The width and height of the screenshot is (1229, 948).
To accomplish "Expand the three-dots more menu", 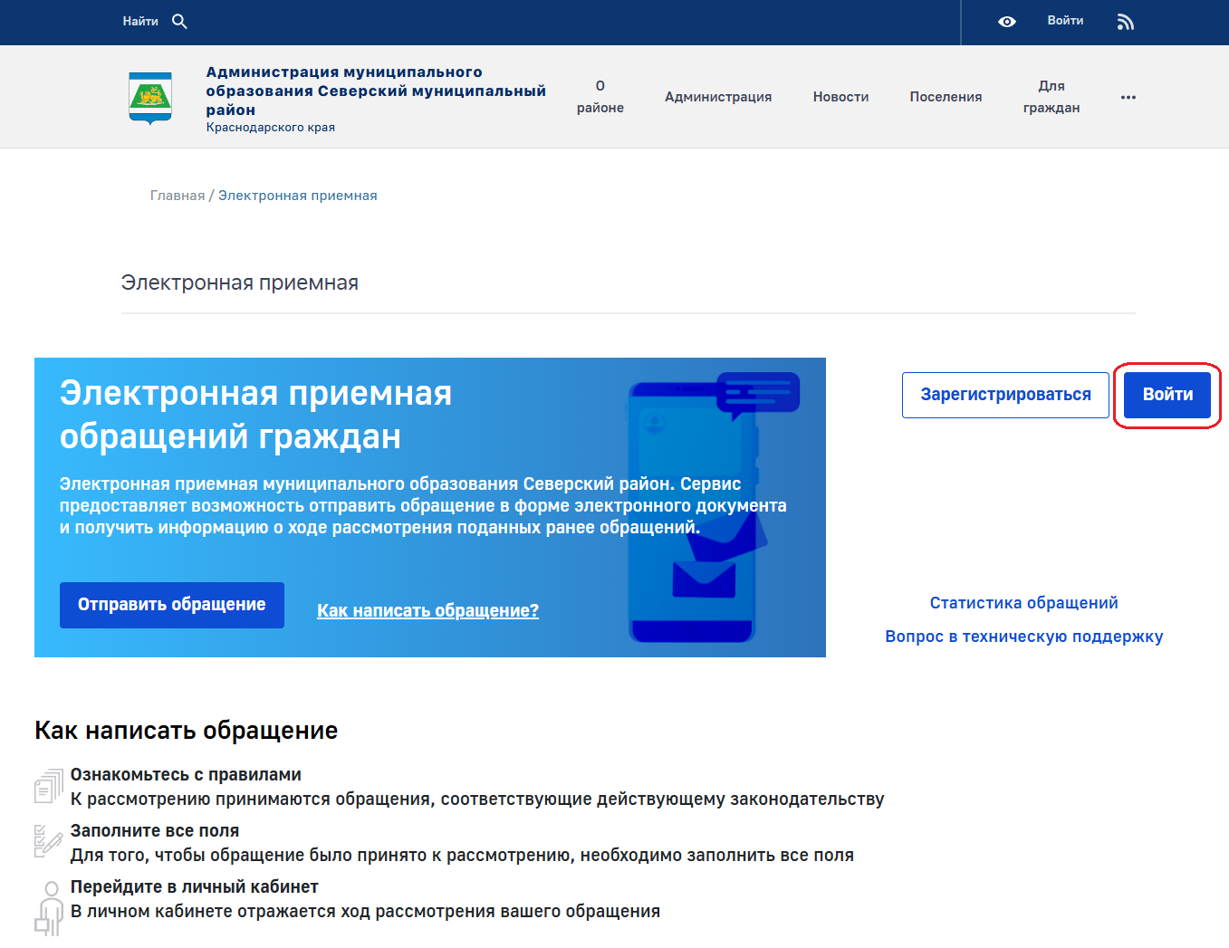I will [x=1128, y=97].
